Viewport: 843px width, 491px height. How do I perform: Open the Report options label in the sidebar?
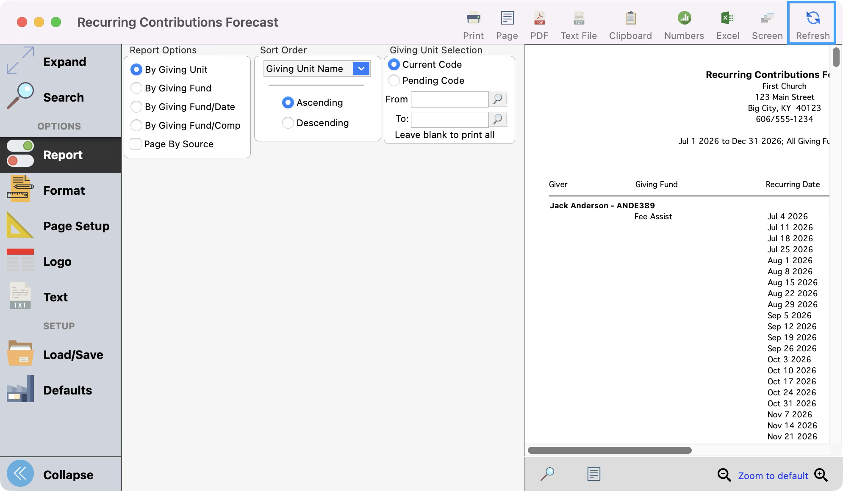click(x=63, y=155)
